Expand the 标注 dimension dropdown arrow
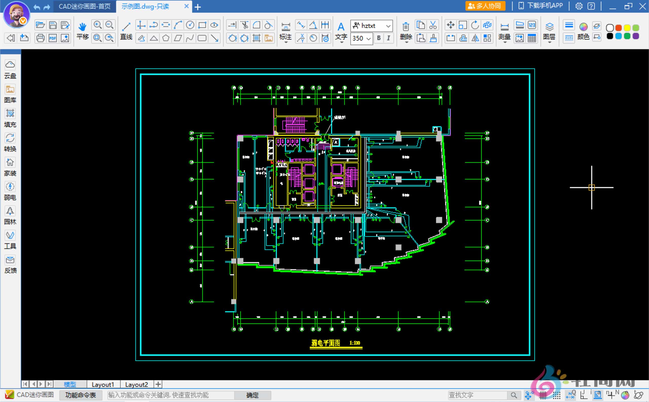 point(286,42)
